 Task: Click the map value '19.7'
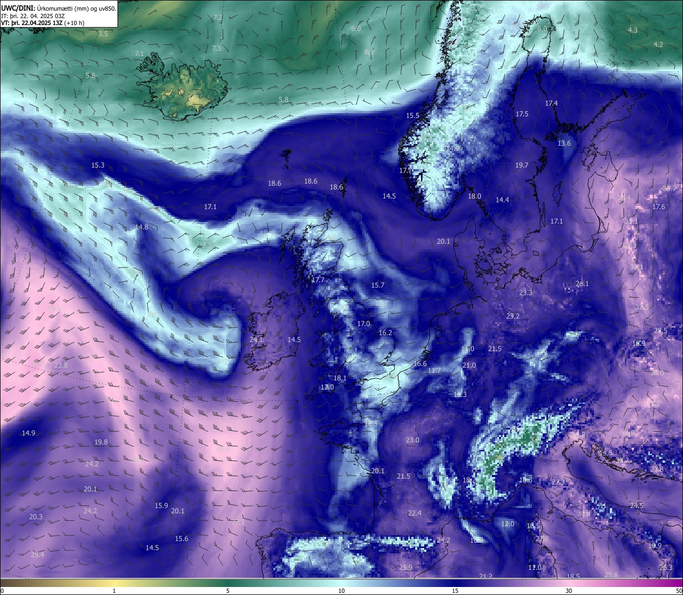(522, 165)
